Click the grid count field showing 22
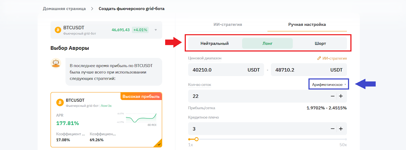406x150 pixels. coord(267,96)
